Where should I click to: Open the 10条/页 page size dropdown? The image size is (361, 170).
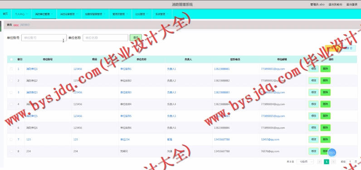pos(305,162)
